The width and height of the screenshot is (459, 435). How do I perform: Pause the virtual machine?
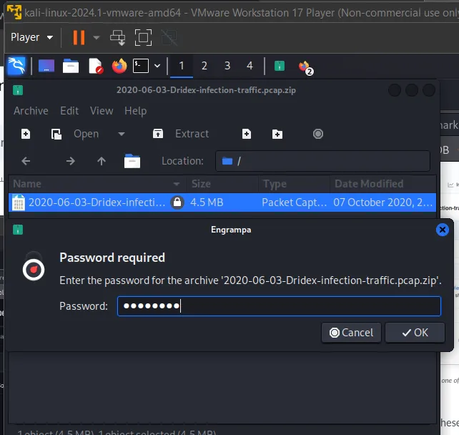coord(79,37)
